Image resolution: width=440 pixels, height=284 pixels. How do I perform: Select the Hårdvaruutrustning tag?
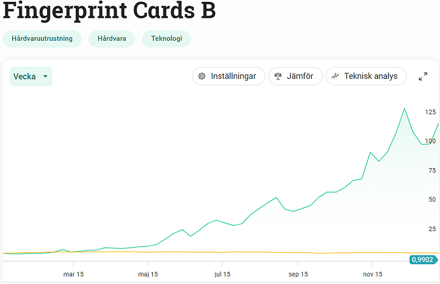click(x=42, y=39)
